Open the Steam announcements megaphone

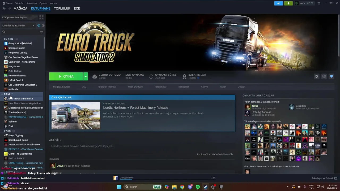(279, 3)
